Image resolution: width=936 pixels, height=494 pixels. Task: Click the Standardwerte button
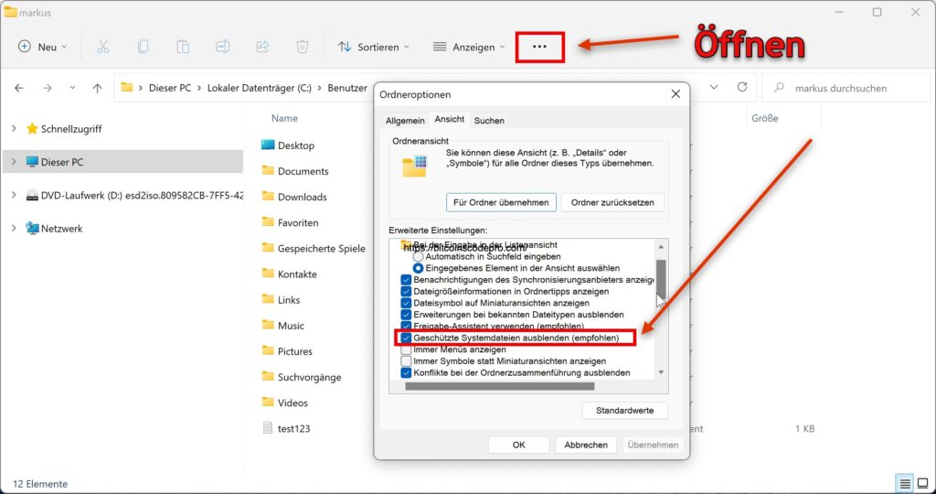(625, 411)
